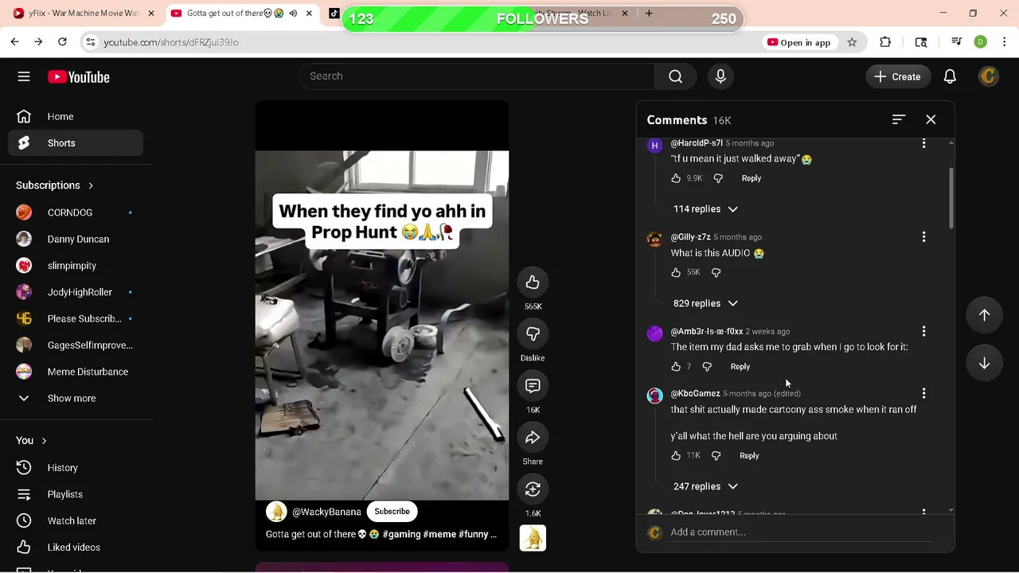This screenshot has height=573, width=1019.
Task: Mute the tab via speaker icon
Action: [293, 14]
